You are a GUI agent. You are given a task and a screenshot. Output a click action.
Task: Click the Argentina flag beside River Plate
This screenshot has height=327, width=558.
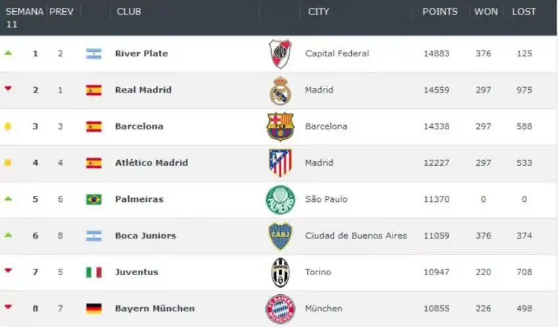94,54
